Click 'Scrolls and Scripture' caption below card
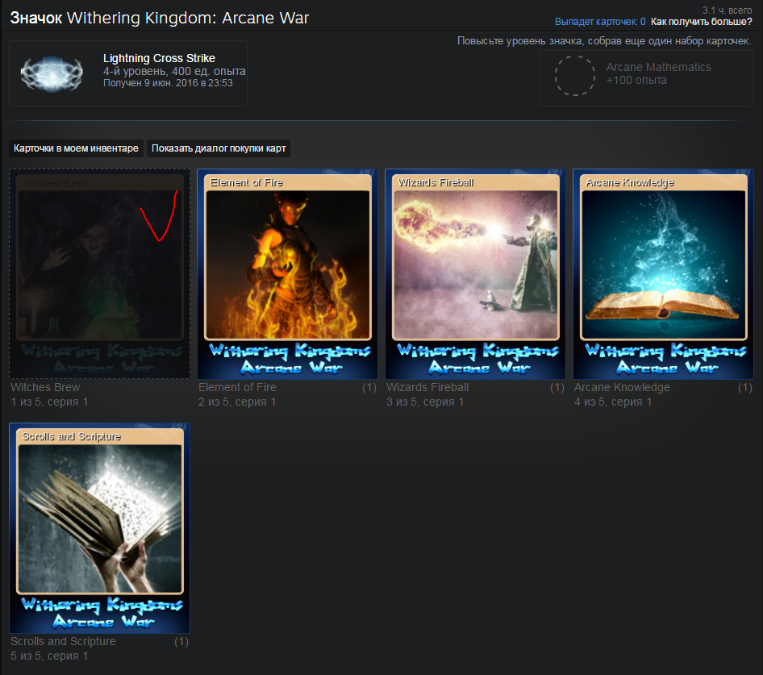Image resolution: width=763 pixels, height=675 pixels. [x=63, y=641]
